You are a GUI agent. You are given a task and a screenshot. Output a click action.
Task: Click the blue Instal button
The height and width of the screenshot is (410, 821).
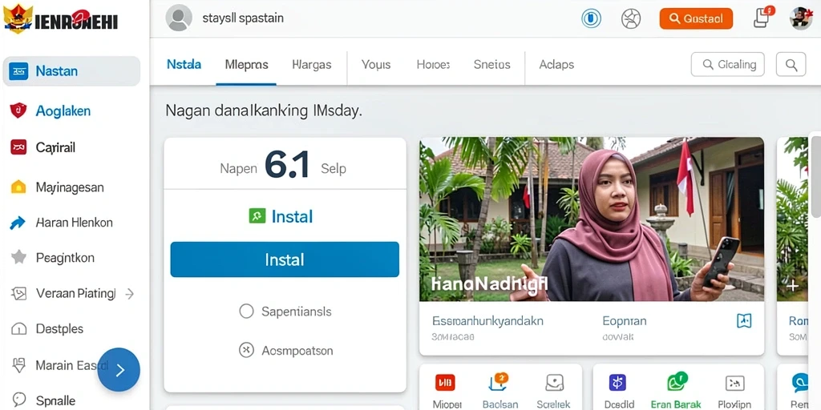point(285,259)
